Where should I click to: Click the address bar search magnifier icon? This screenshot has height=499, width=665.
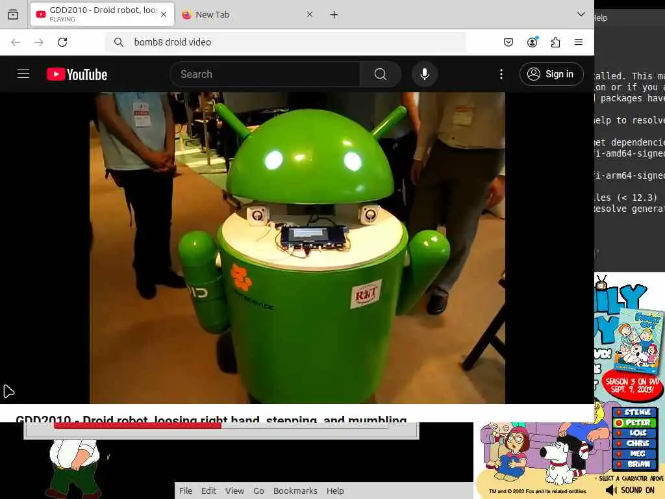(119, 42)
